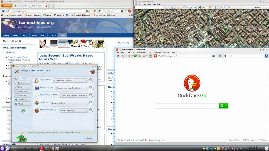Image resolution: width=269 pixels, height=151 pixels.
Task: Open Konqueror Bookmarks menu
Action: tap(142, 52)
